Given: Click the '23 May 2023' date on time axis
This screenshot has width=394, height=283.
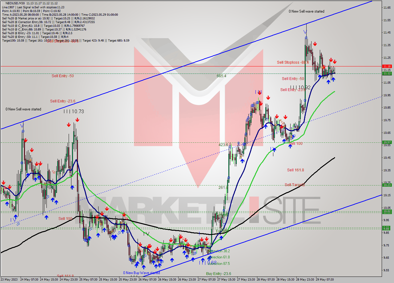Looking at the screenshot, I should point(9,280).
